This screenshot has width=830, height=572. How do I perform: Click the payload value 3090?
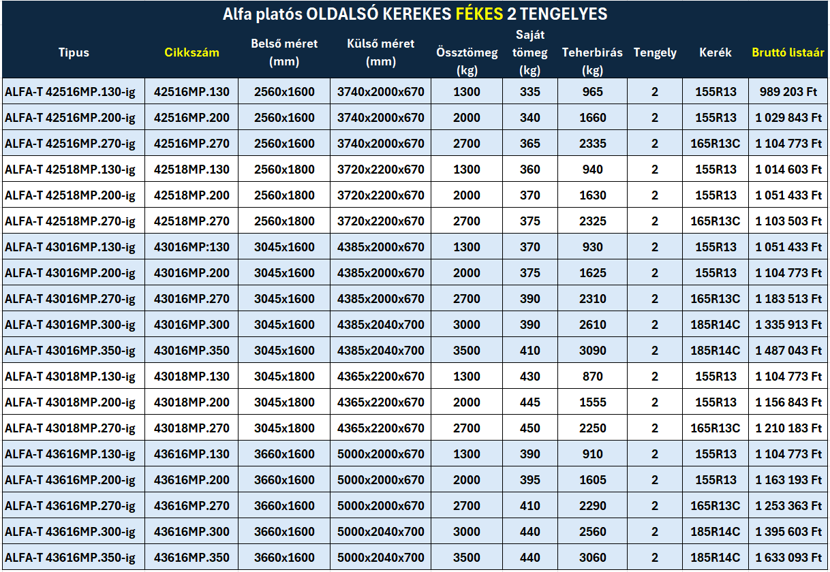pyautogui.click(x=592, y=351)
